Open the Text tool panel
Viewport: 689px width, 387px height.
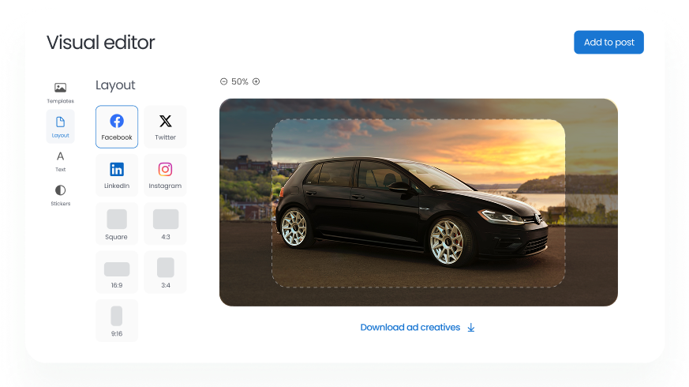(60, 161)
